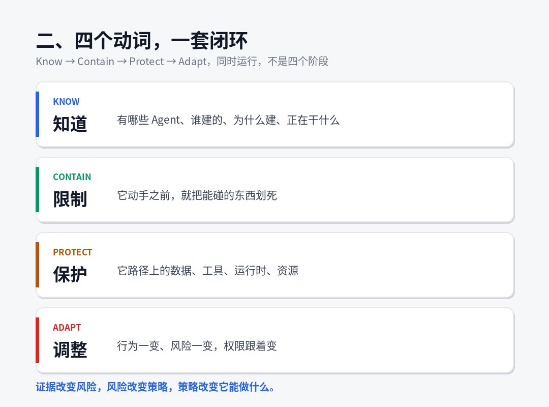
Task: Click the text 它路径上的数据、工具、运行时、资源
Action: 207,271
